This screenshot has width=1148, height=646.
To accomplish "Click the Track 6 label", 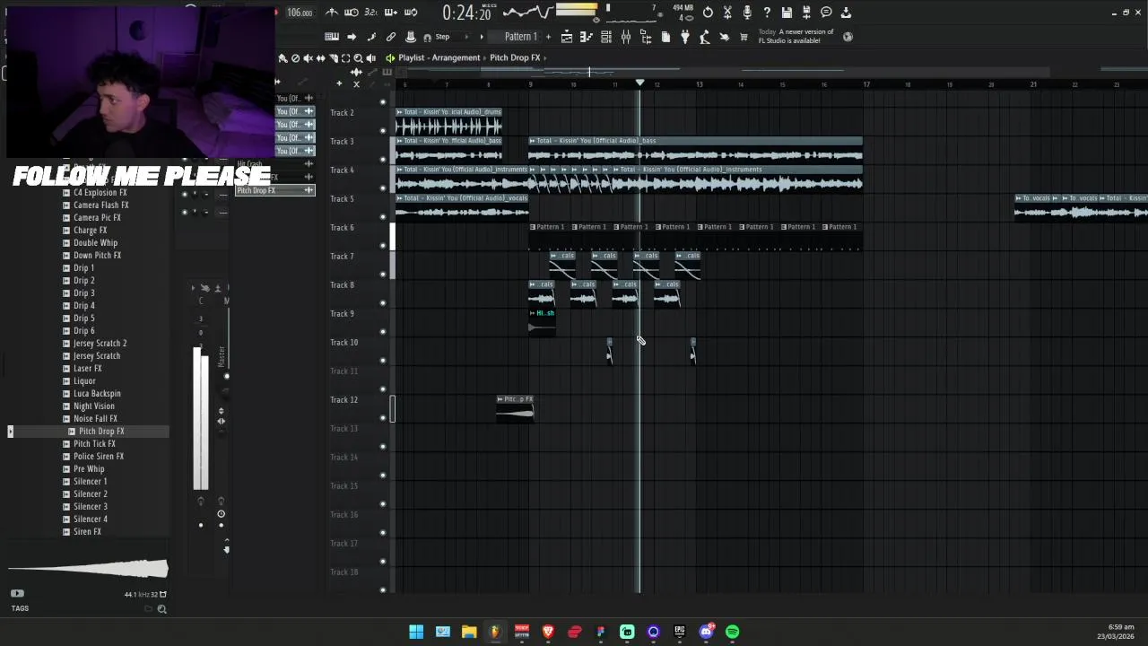I will 342,227.
